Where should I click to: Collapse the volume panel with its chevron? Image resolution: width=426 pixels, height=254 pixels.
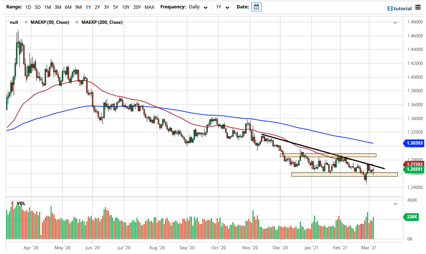coord(395,203)
